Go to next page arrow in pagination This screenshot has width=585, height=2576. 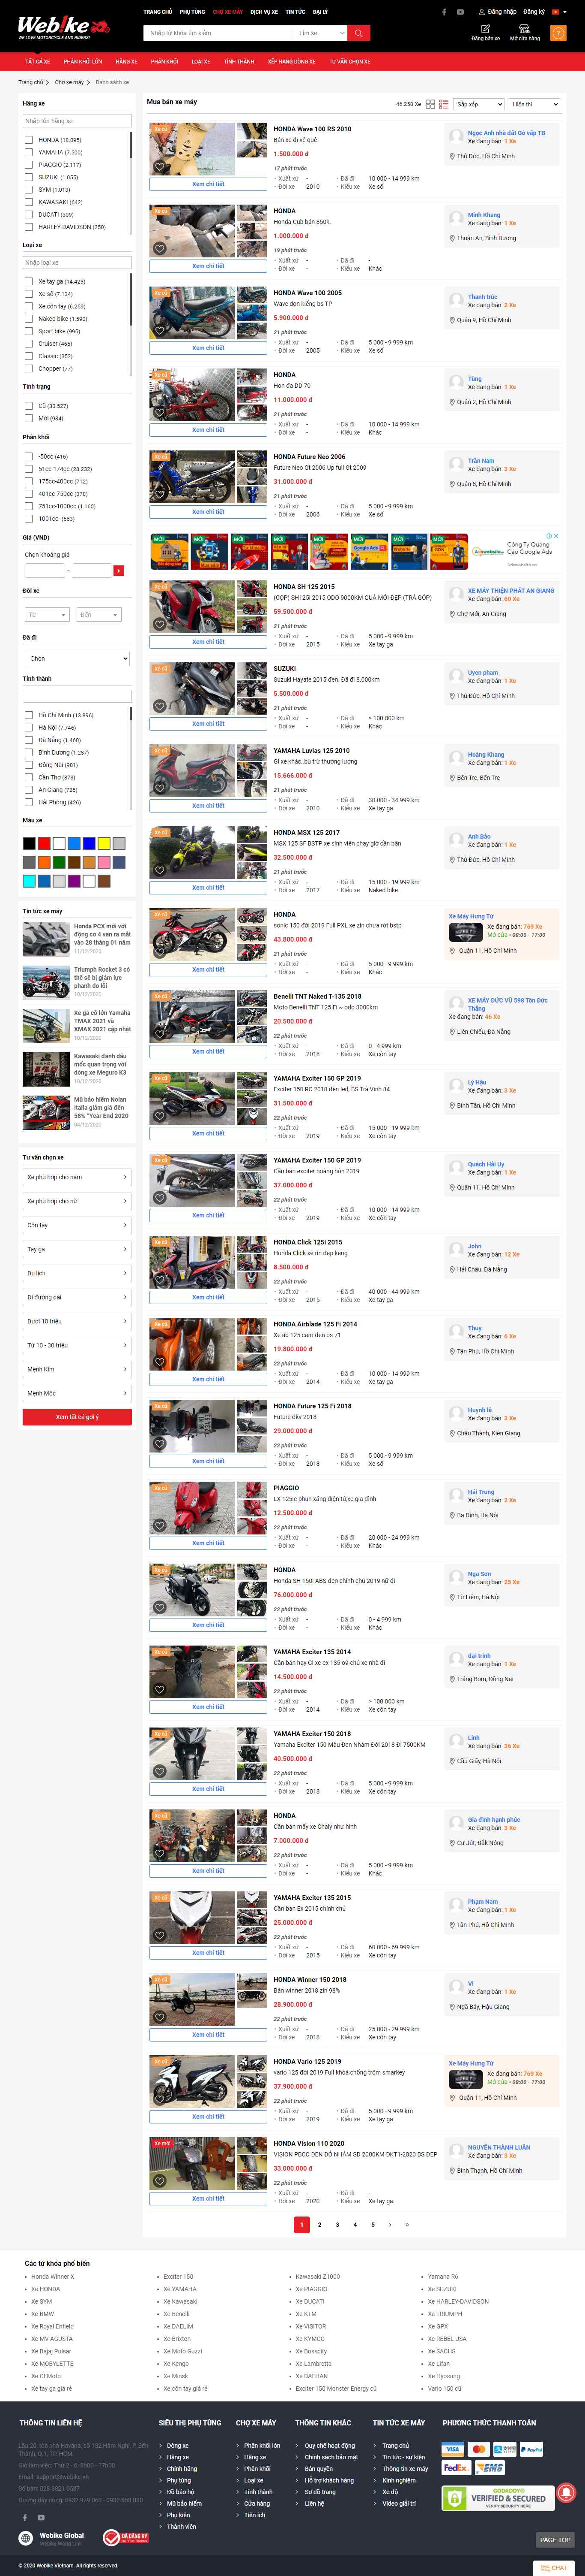click(x=390, y=2225)
